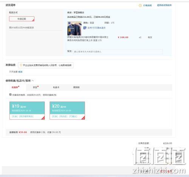Open the 领货码 tab
The width and height of the screenshot is (189, 177).
(76, 87)
